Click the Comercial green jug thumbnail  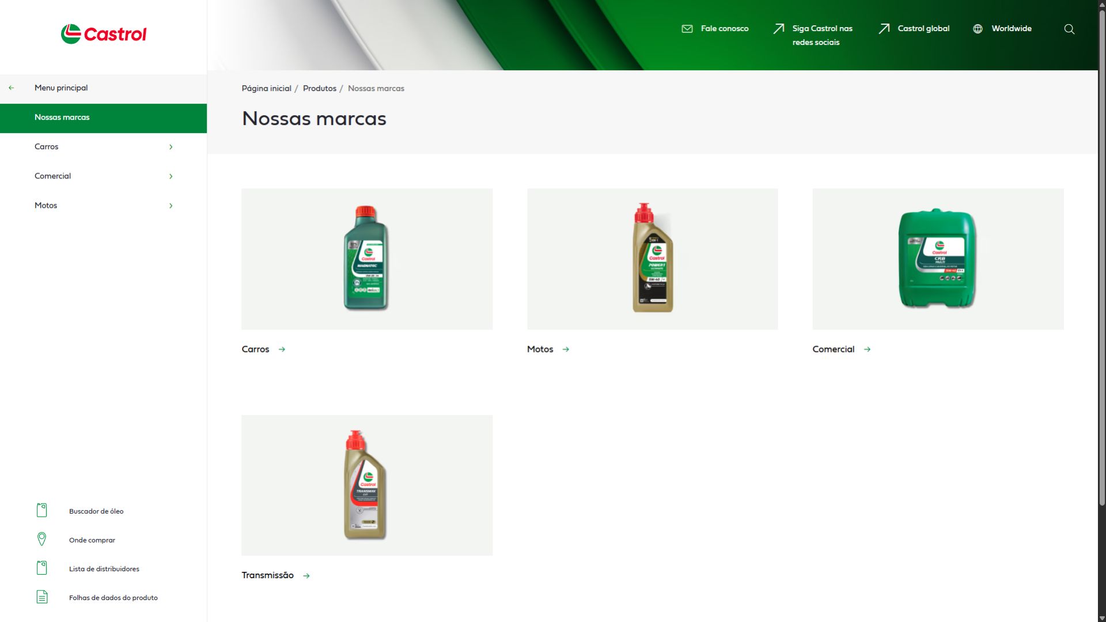937,259
